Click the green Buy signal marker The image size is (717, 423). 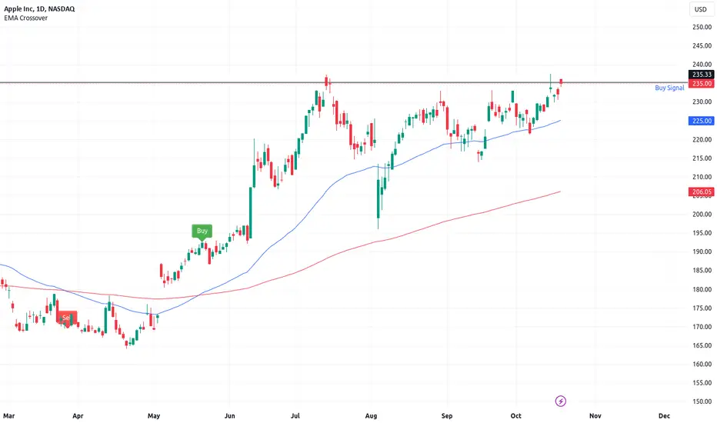pyautogui.click(x=202, y=231)
